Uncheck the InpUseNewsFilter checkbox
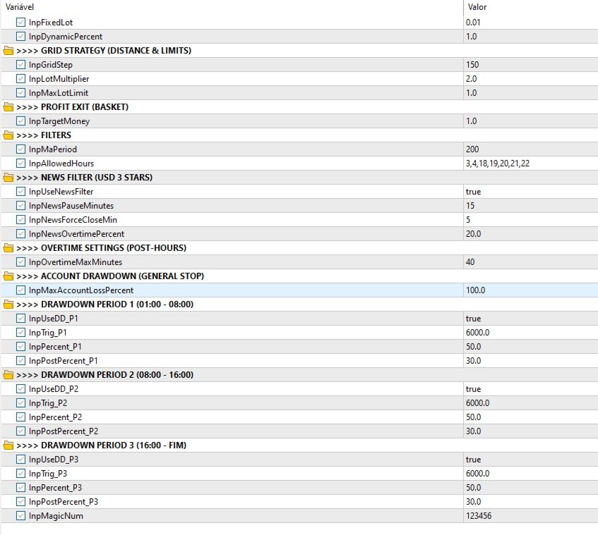The image size is (598, 535). 20,192
